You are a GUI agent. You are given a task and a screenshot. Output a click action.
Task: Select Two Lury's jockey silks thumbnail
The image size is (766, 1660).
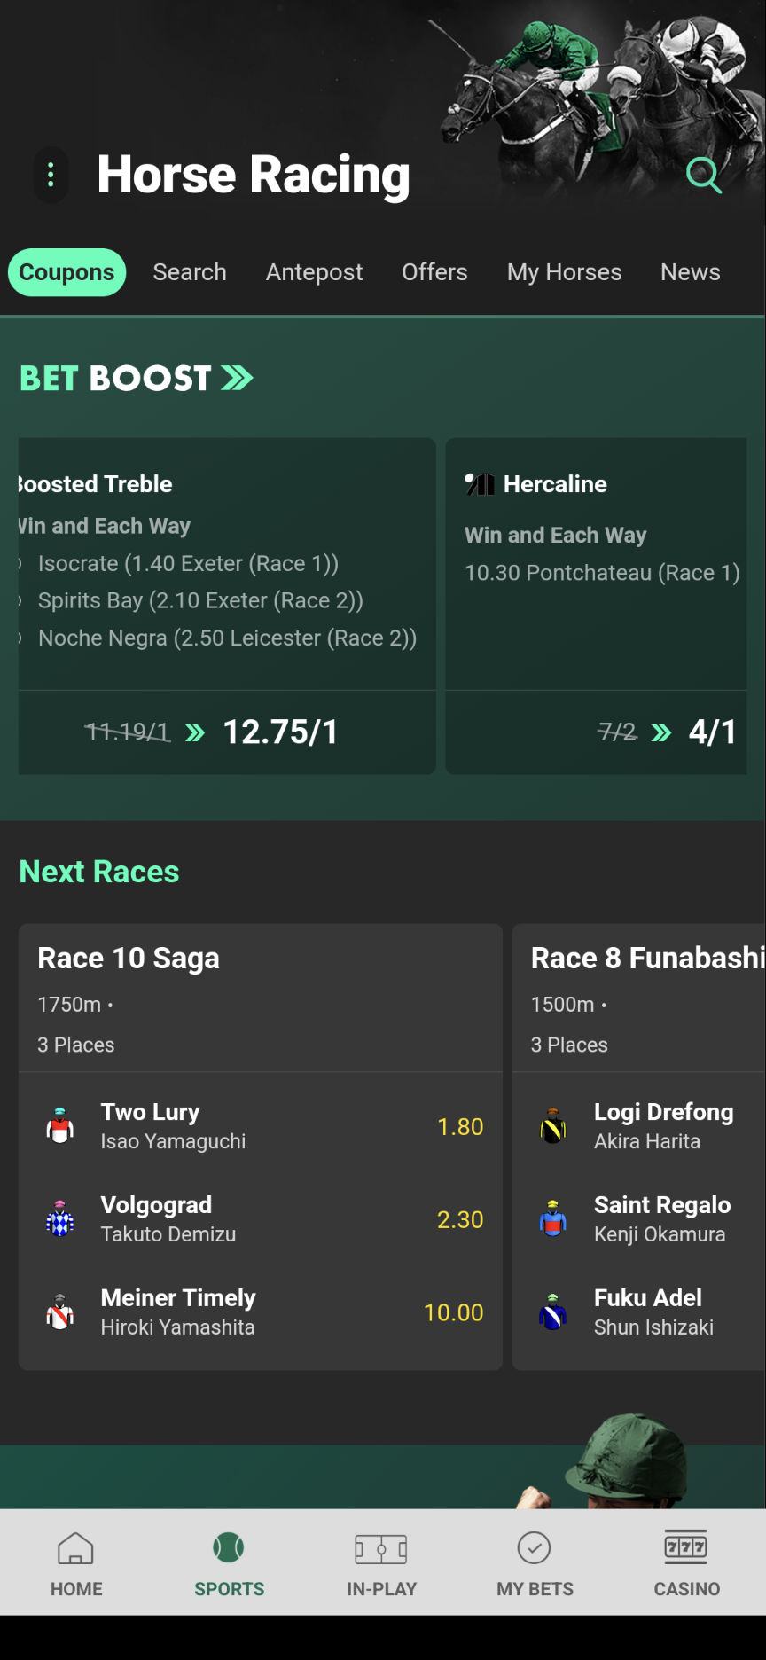click(59, 1124)
